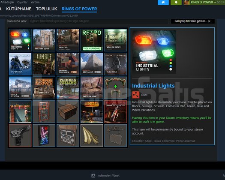Screen dimensions: 225x180
Task: Select the wooden face-pattern door item
Action: tap(68, 135)
